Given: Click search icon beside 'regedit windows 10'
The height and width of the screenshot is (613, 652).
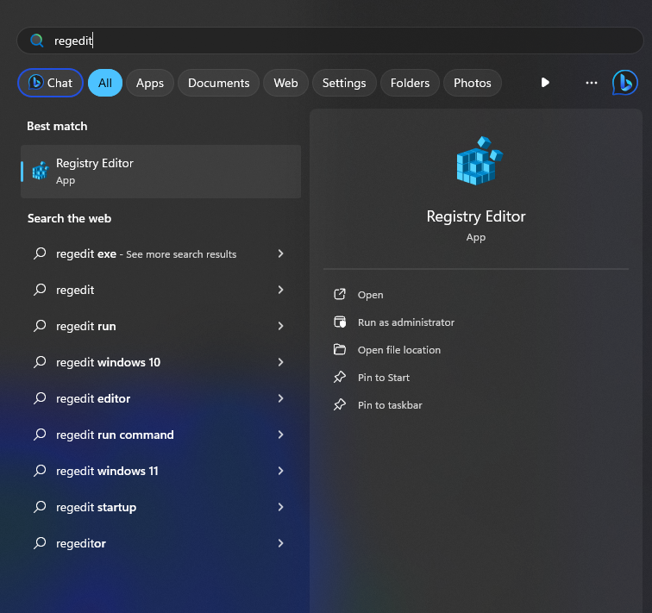Looking at the screenshot, I should (40, 361).
